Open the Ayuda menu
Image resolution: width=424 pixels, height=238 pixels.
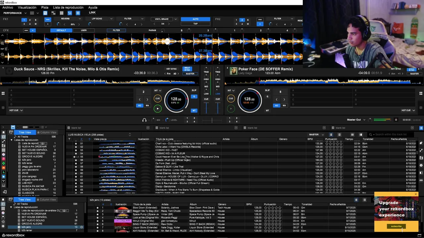93,7
